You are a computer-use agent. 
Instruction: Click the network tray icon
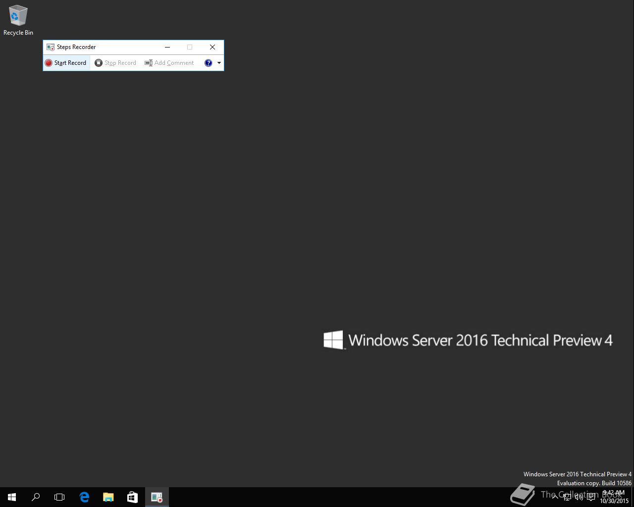(x=567, y=497)
